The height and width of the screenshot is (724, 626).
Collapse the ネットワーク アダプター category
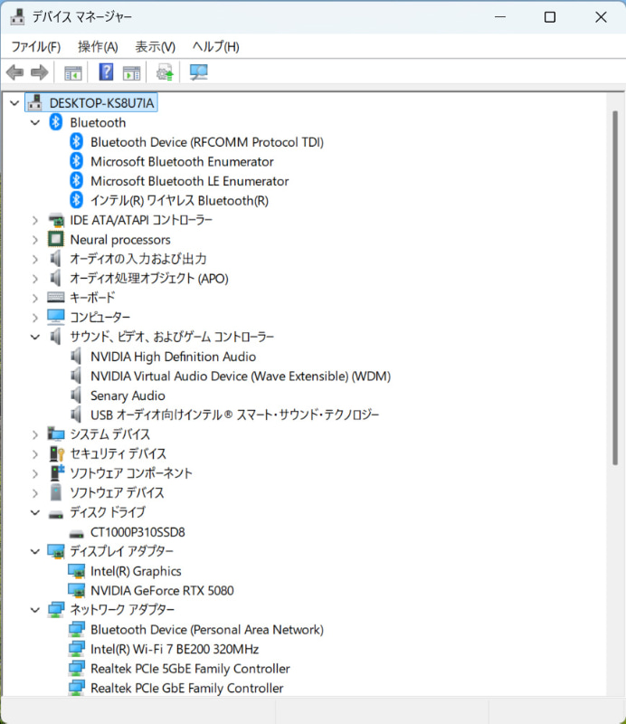click(x=35, y=610)
